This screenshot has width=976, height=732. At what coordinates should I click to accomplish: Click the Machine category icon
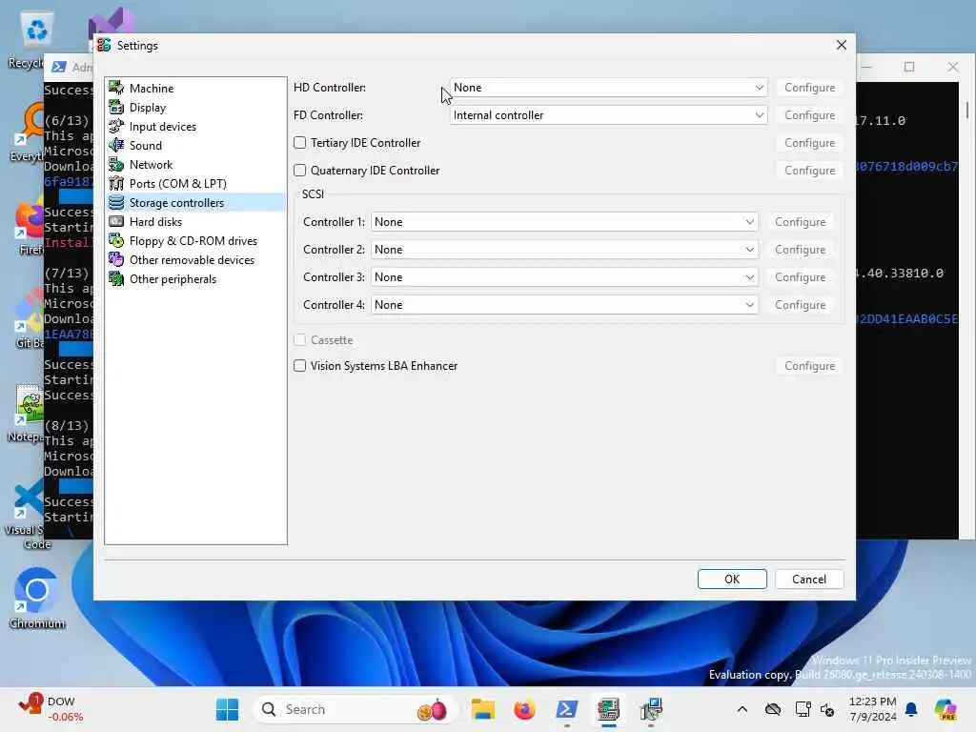pyautogui.click(x=116, y=88)
